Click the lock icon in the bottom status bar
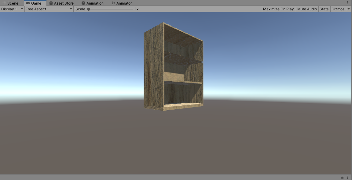 (342, 177)
